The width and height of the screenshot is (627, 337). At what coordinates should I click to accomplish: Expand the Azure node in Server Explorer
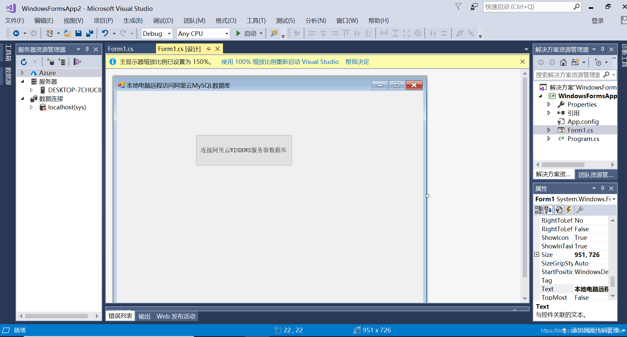22,73
